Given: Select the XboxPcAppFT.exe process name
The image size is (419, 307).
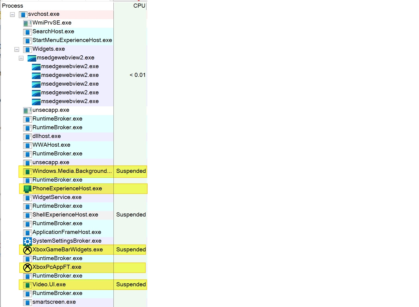Looking at the screenshot, I should point(57,267).
